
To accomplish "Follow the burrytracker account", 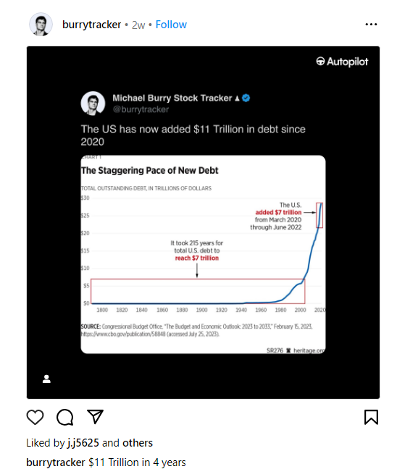I will (x=171, y=25).
